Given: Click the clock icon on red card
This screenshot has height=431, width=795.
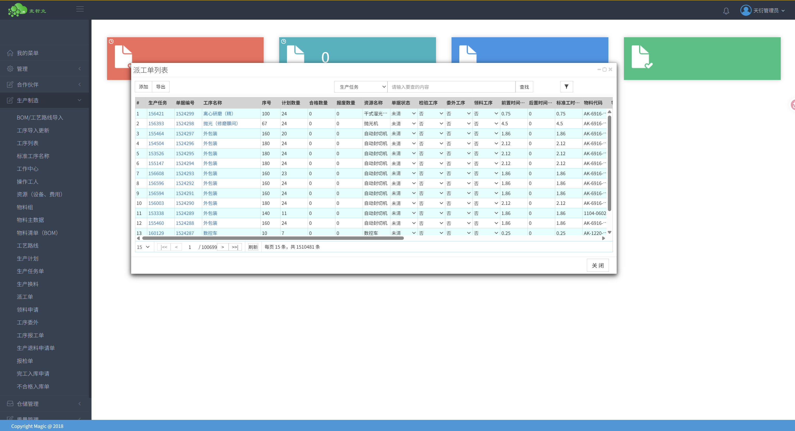Looking at the screenshot, I should [111, 41].
